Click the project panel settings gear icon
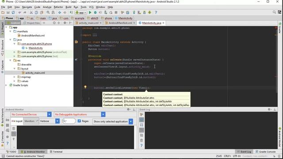 click(65, 23)
